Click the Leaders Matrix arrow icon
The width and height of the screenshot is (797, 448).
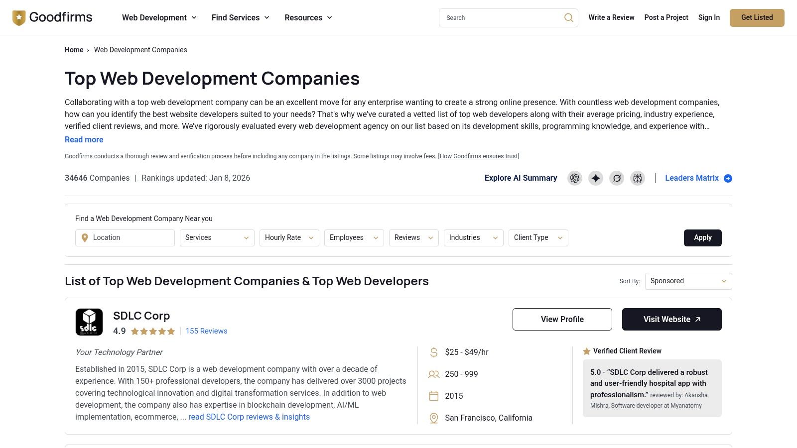728,178
